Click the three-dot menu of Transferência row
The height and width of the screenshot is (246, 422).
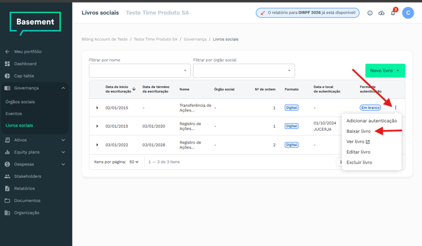[396, 108]
